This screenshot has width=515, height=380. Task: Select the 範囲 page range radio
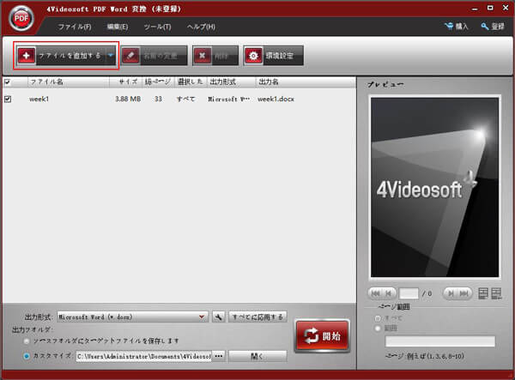point(378,329)
